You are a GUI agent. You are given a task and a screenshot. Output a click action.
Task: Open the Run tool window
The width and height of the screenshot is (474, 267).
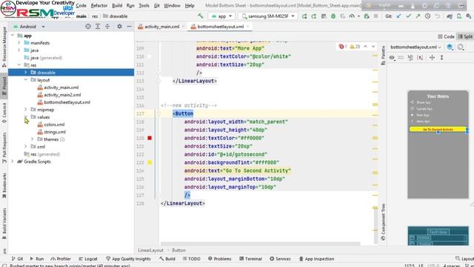pyautogui.click(x=36, y=259)
